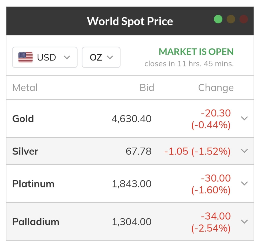Expand the Platinum row chevron
260x241 pixels.
point(244,183)
